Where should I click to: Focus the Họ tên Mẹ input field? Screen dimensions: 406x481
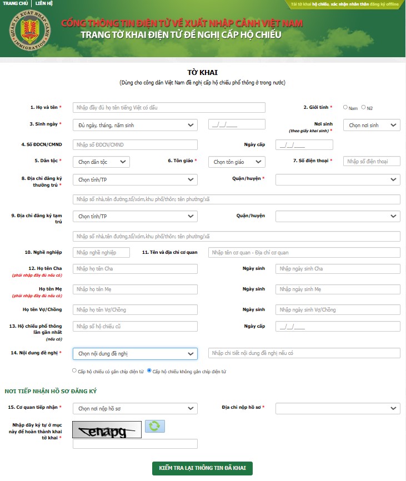[135, 289]
